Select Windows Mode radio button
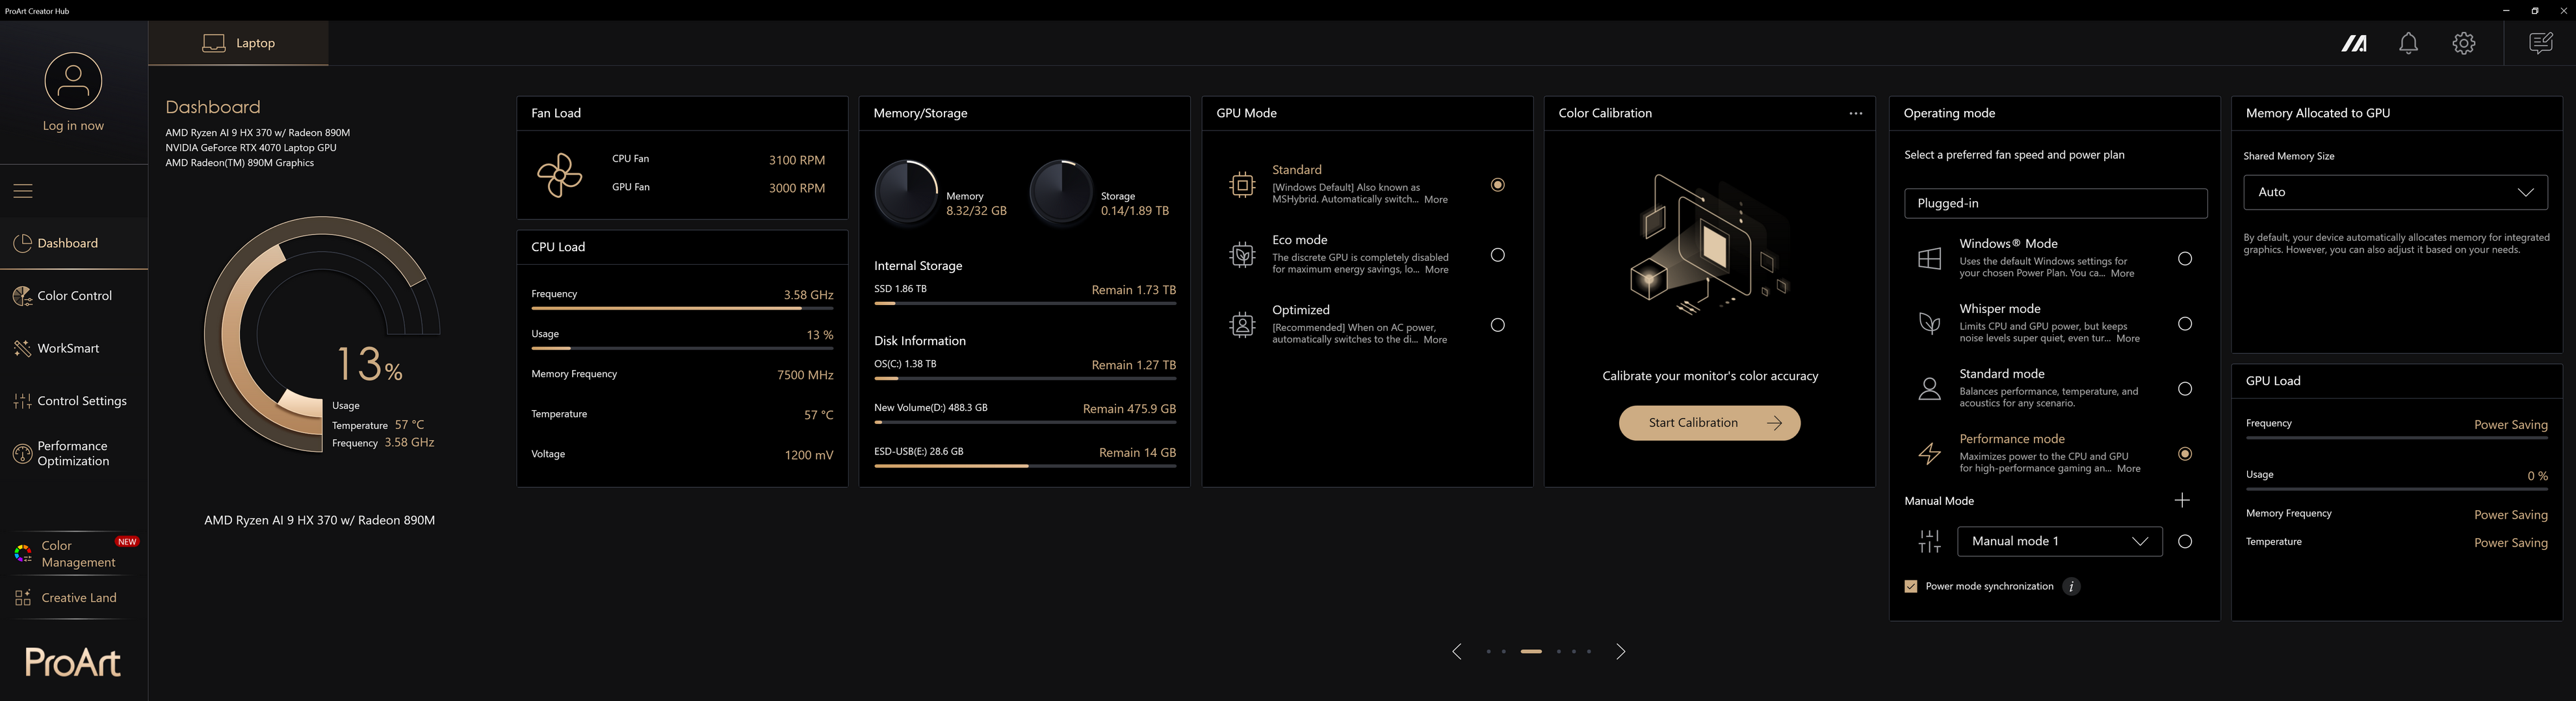Screen dimensions: 2576x701 2185,258
